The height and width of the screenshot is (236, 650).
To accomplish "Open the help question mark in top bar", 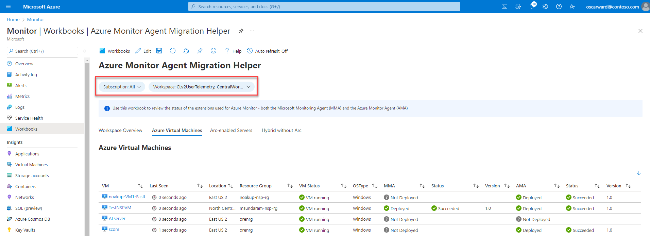I will click(x=559, y=6).
